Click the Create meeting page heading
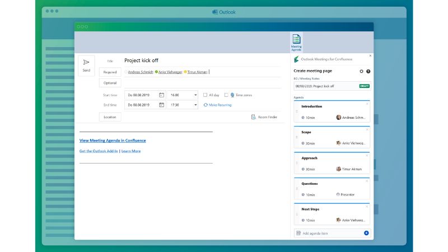 (313, 71)
